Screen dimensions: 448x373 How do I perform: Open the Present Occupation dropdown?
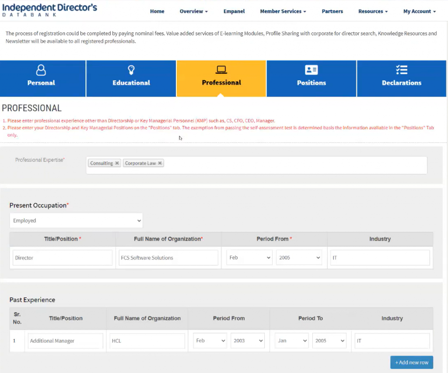pos(76,221)
